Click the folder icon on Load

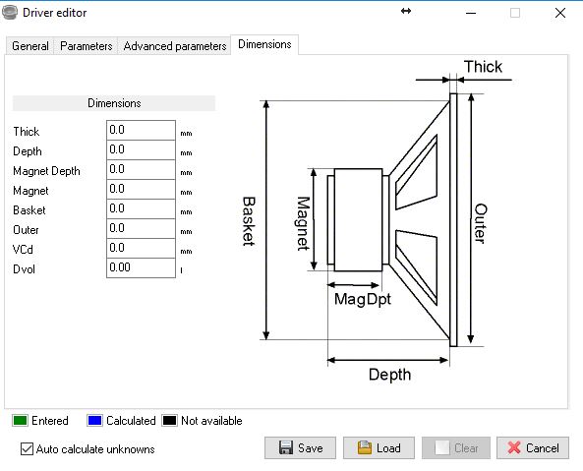(x=365, y=447)
